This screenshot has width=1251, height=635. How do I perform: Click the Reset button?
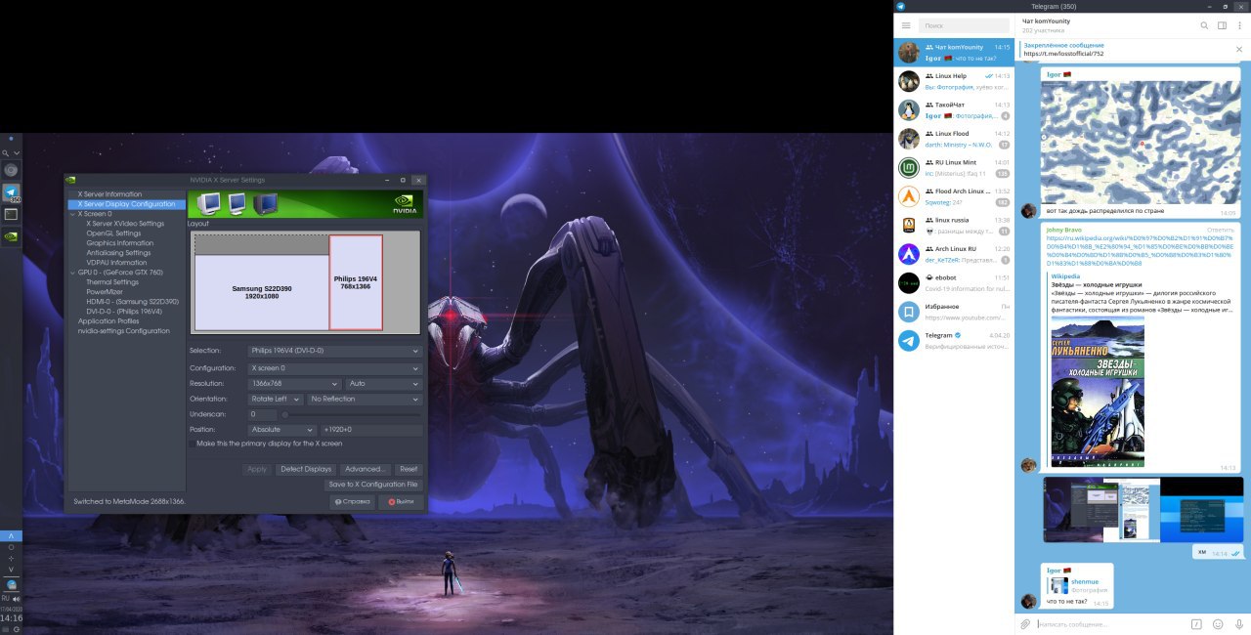pyautogui.click(x=409, y=469)
